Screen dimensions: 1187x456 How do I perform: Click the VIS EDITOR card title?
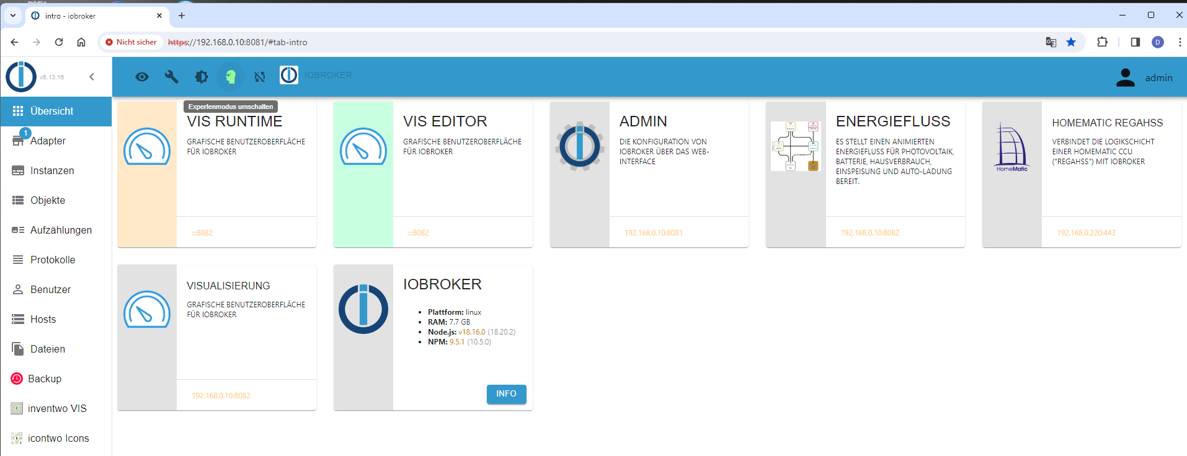(445, 121)
